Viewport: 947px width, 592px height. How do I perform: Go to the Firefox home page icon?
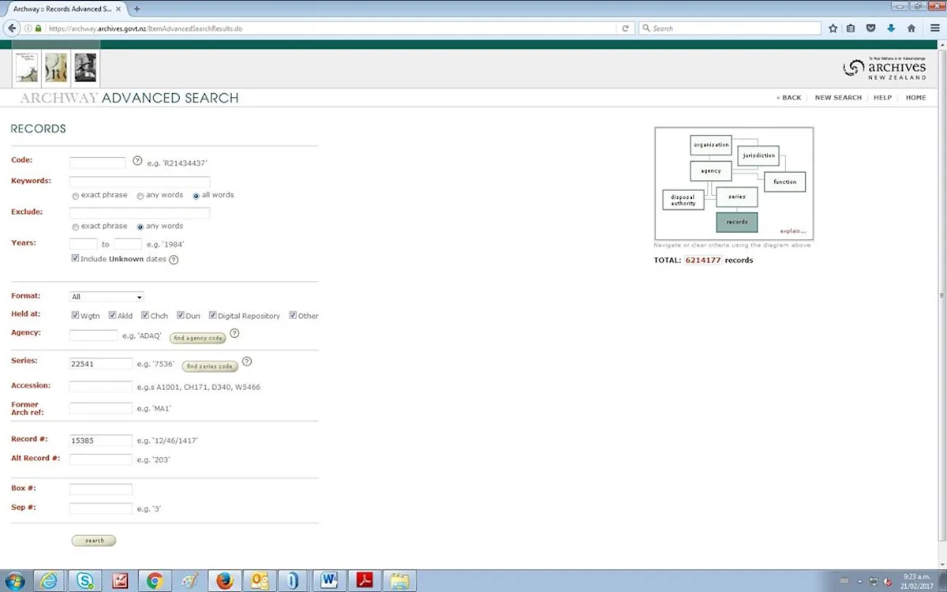911,28
